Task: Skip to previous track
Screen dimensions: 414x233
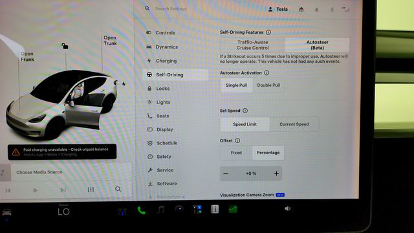Action: [8, 190]
